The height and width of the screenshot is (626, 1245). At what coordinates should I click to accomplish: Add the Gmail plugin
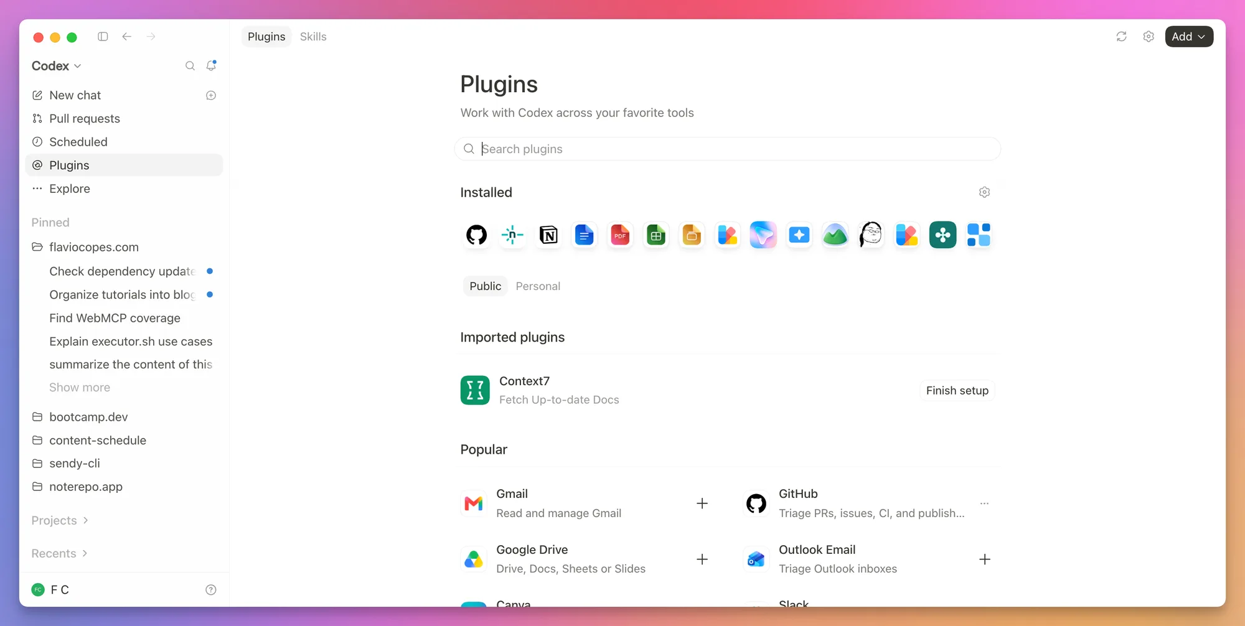point(702,503)
